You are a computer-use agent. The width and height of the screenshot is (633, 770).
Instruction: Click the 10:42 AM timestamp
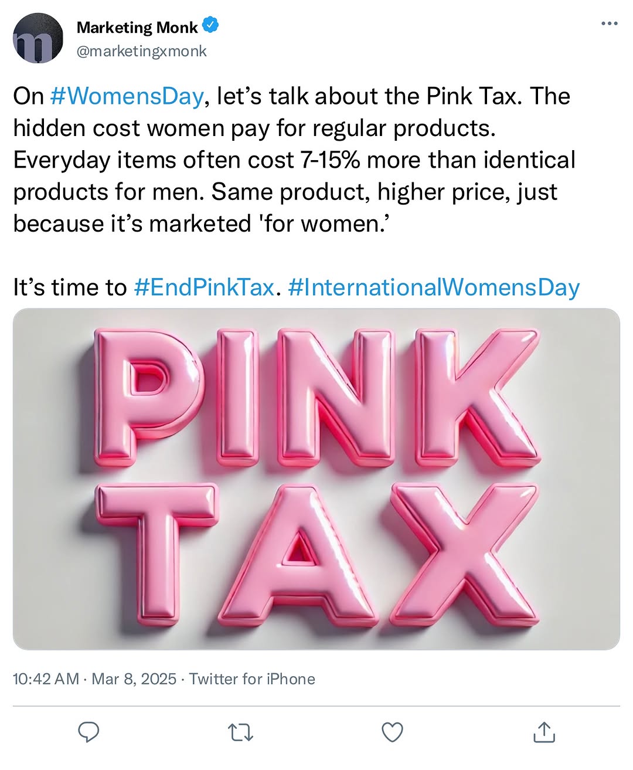click(46, 679)
